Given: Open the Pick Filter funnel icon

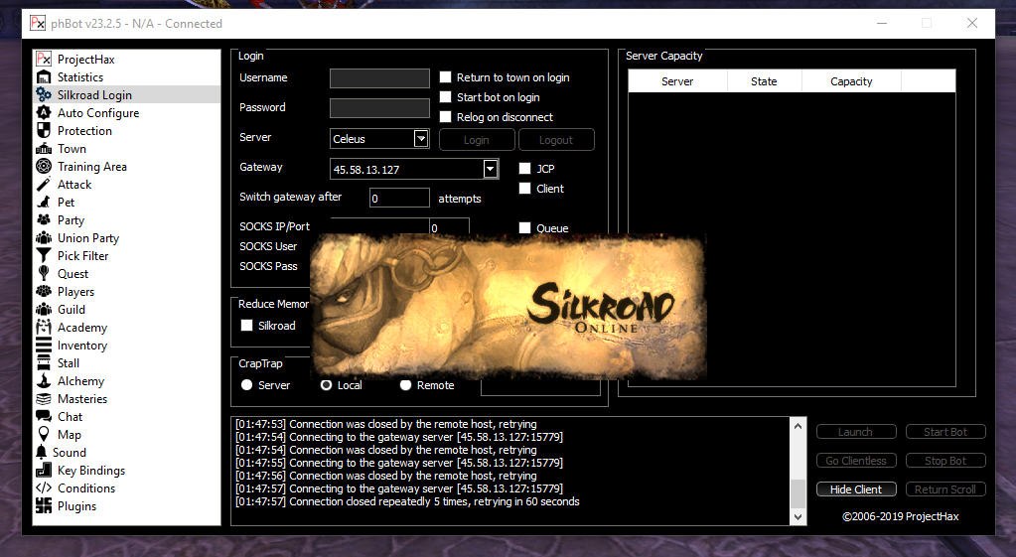Looking at the screenshot, I should click(43, 256).
